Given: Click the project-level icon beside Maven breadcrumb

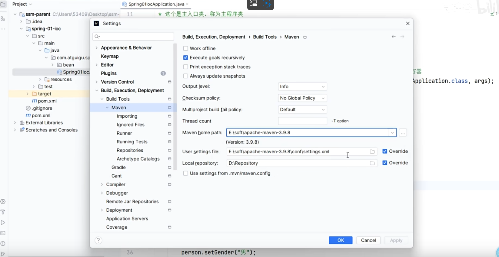Looking at the screenshot, I should 305,37.
